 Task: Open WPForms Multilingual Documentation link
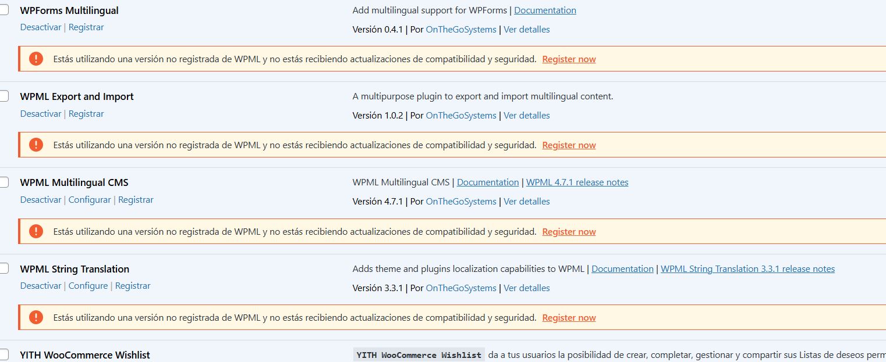545,10
